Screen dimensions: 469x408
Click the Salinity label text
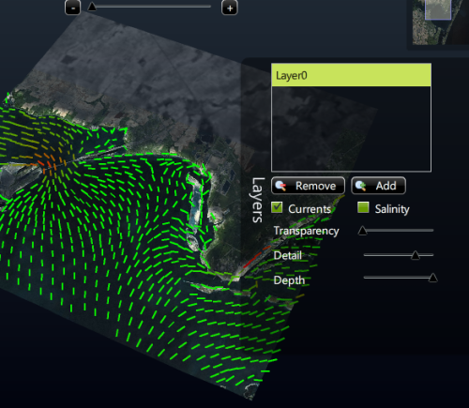click(392, 209)
